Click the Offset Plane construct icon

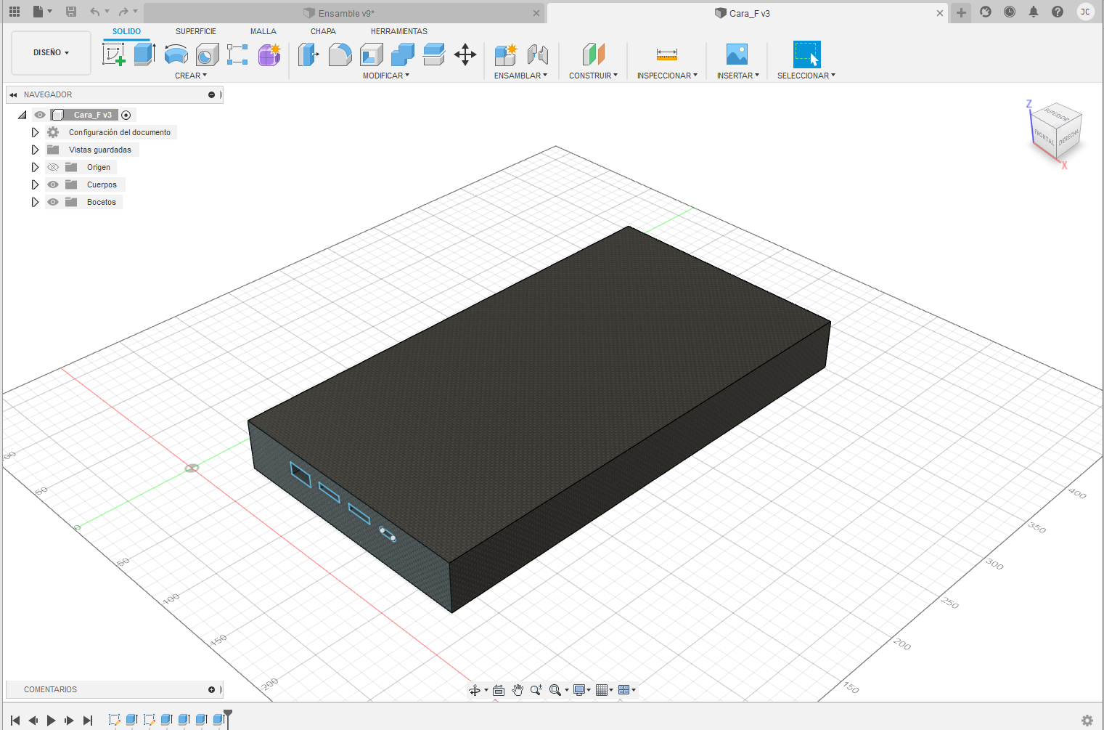point(593,54)
